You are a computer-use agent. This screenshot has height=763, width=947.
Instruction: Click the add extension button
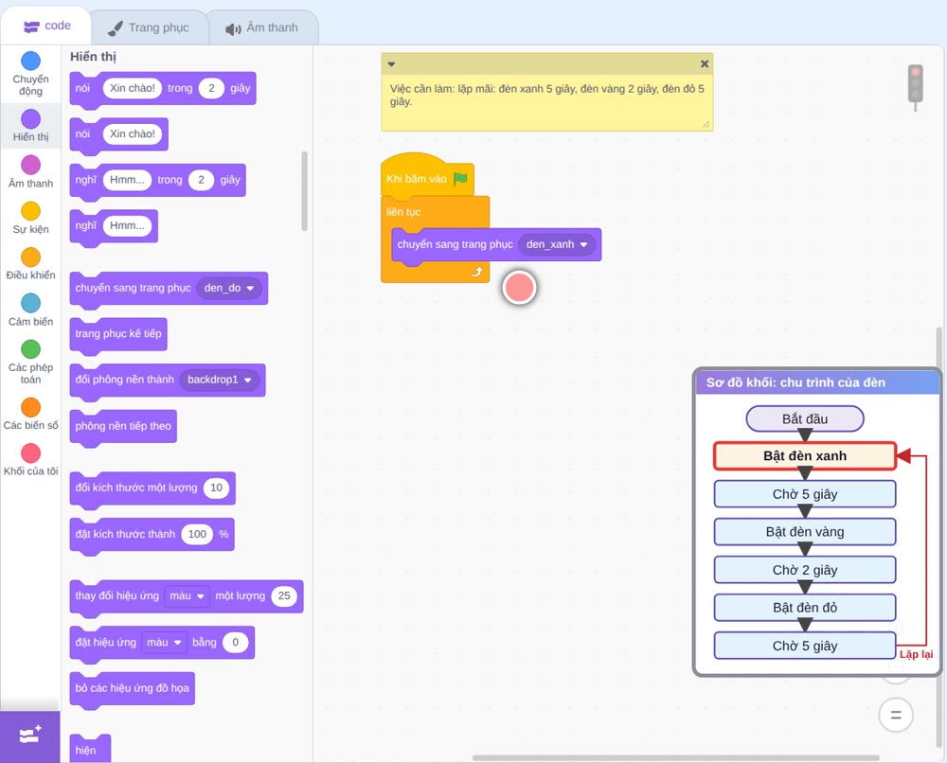[30, 736]
